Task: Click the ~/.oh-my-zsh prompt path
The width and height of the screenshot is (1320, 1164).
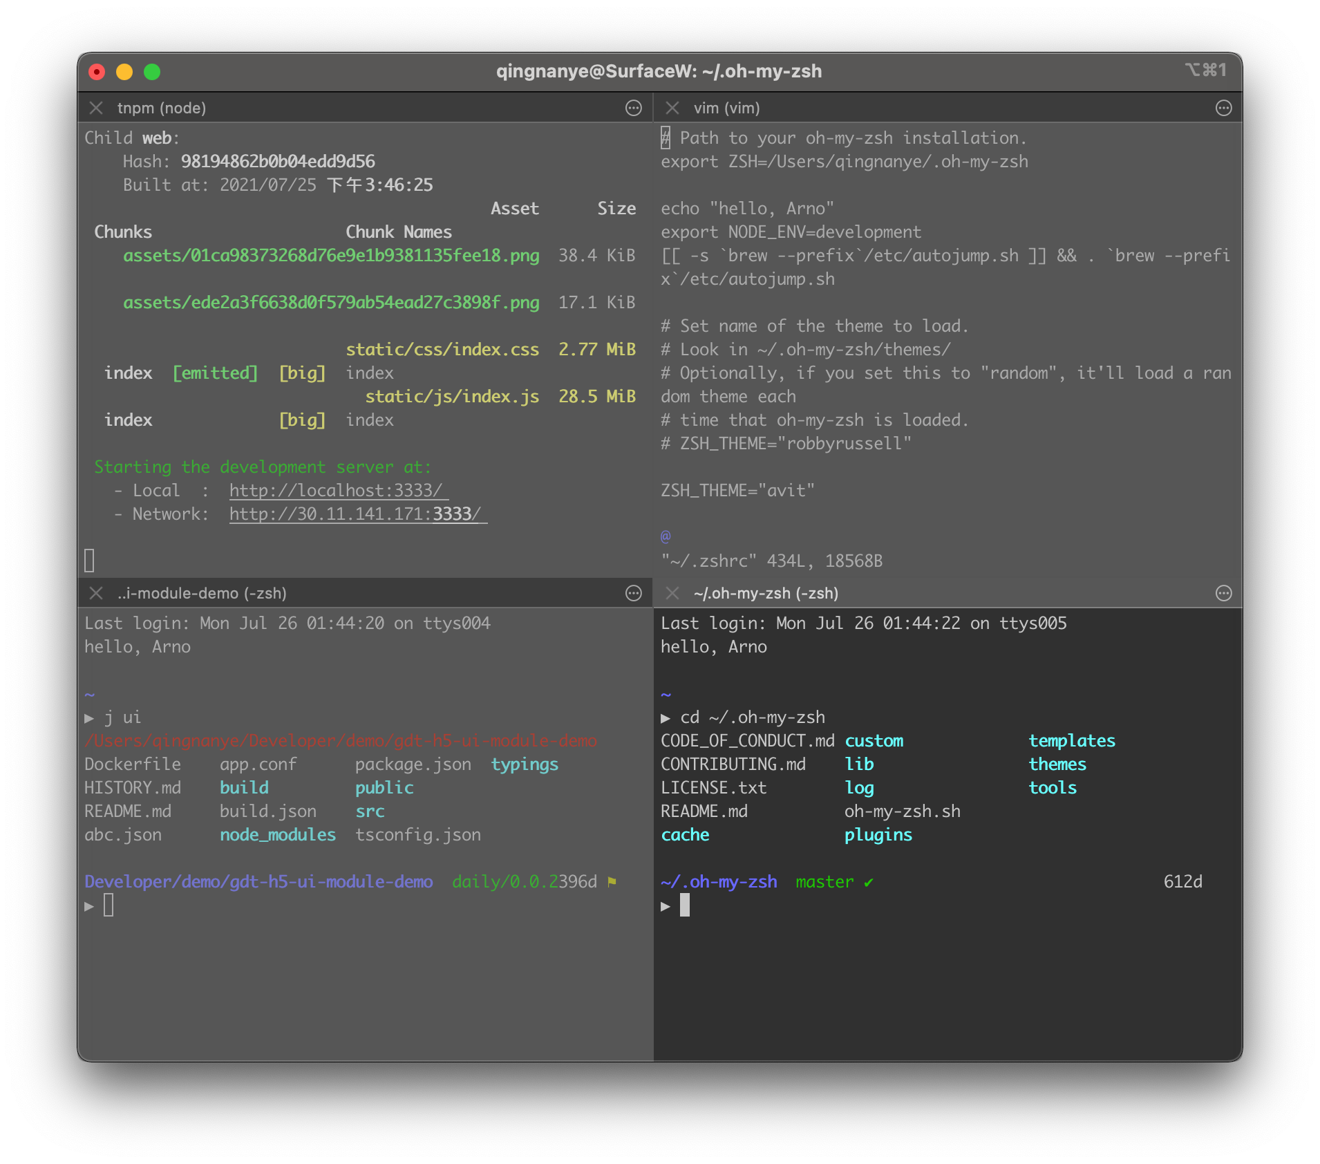Action: pos(719,882)
